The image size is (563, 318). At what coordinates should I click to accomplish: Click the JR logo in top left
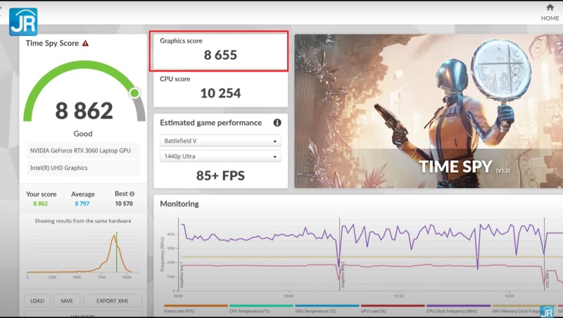pyautogui.click(x=23, y=20)
